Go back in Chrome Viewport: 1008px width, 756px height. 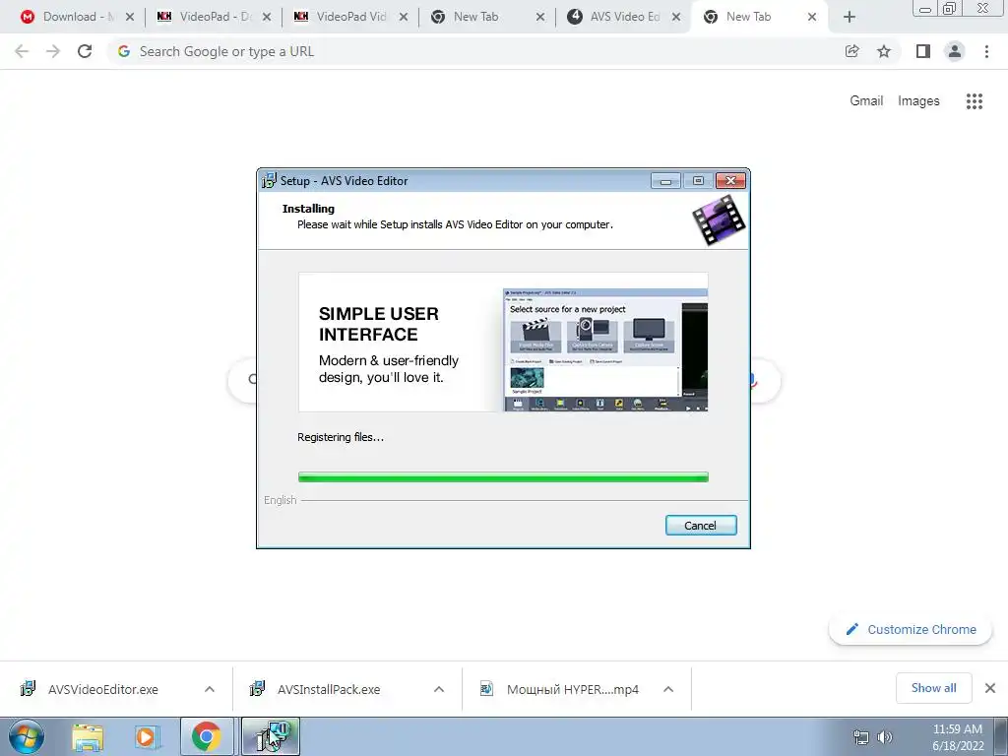click(x=22, y=51)
